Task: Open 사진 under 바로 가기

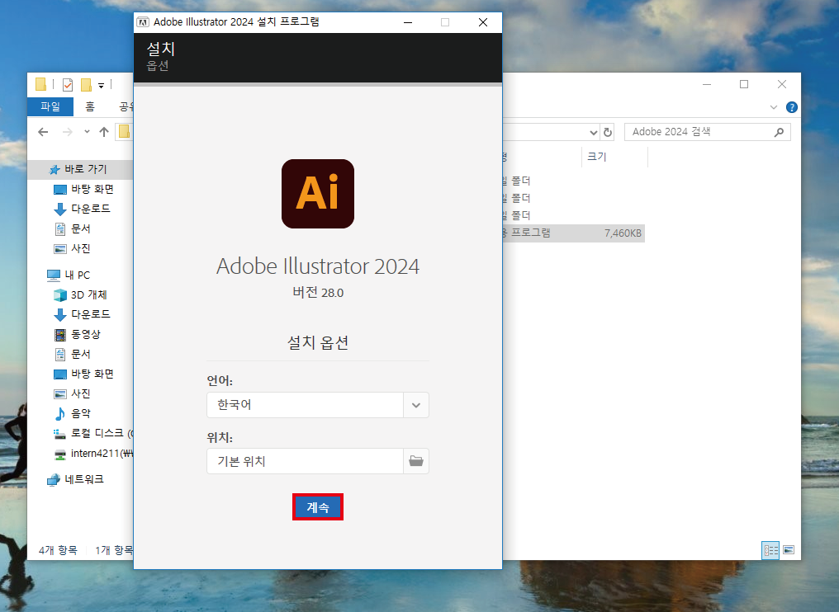Action: click(x=72, y=248)
